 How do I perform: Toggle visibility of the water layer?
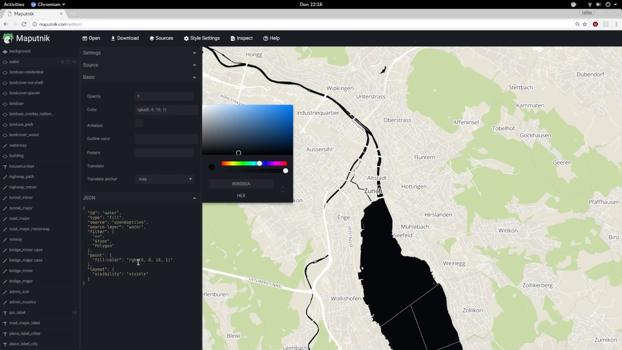(x=75, y=62)
